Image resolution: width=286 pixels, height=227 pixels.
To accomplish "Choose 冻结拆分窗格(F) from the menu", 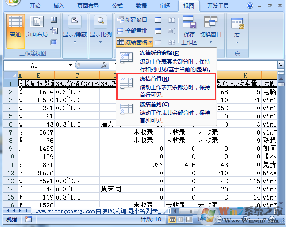I will pos(166,61).
